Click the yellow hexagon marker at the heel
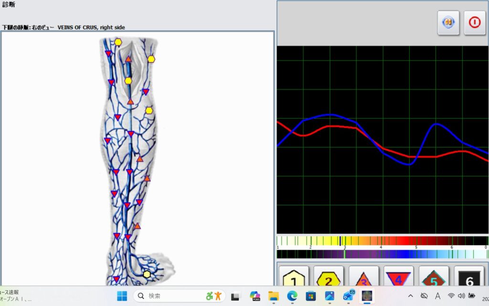Screen dimensions: 489x306 [147, 274]
